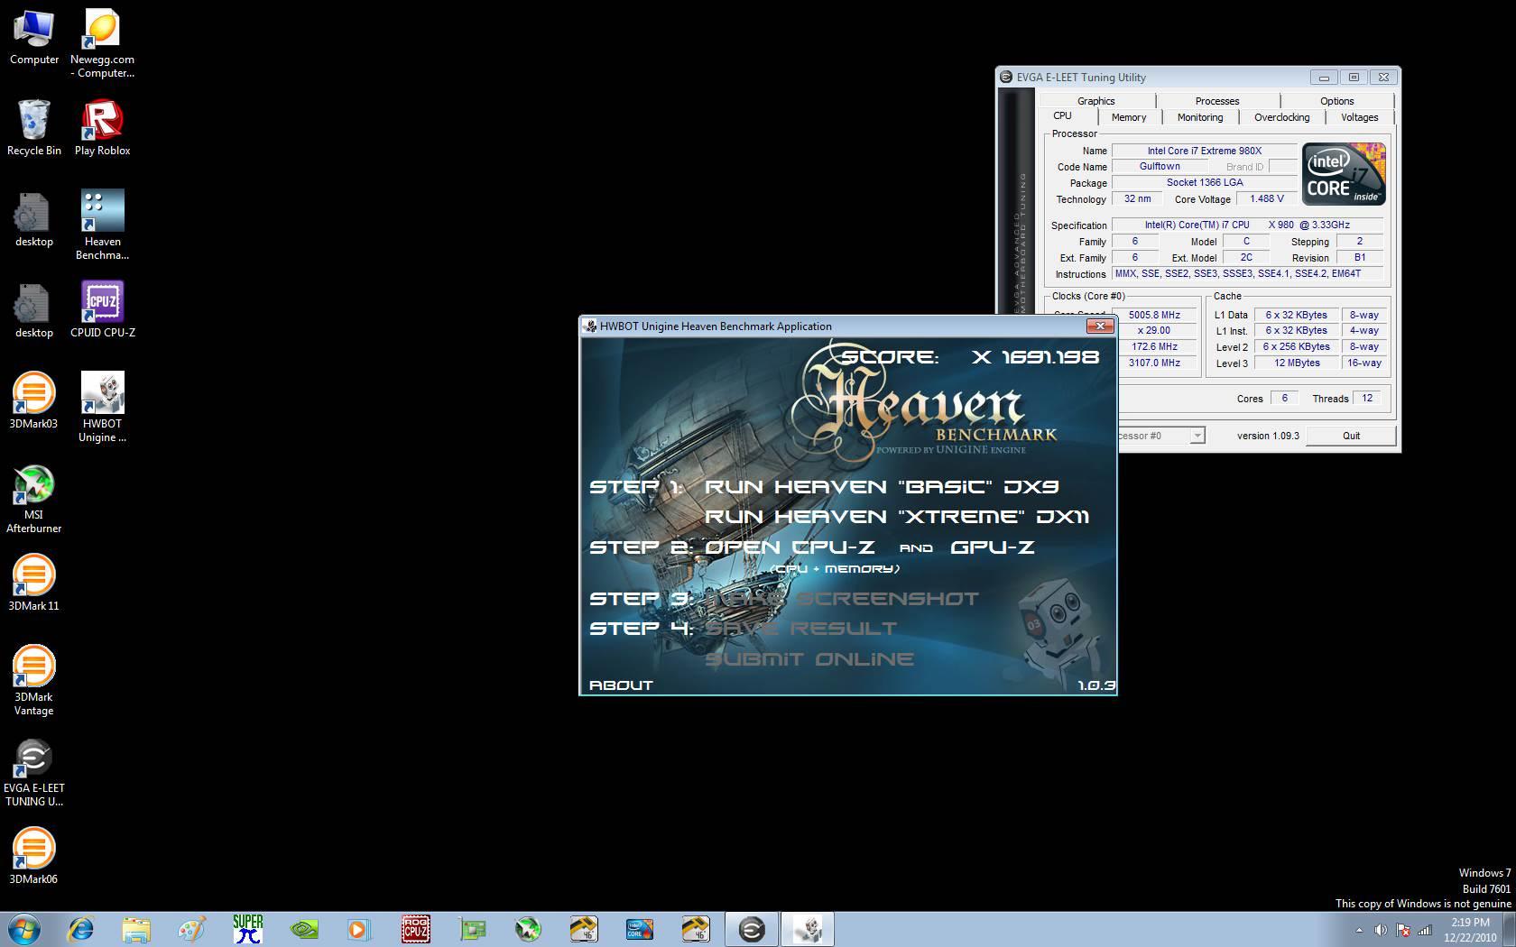
Task: Click Save Result in step 4
Action: [801, 629]
